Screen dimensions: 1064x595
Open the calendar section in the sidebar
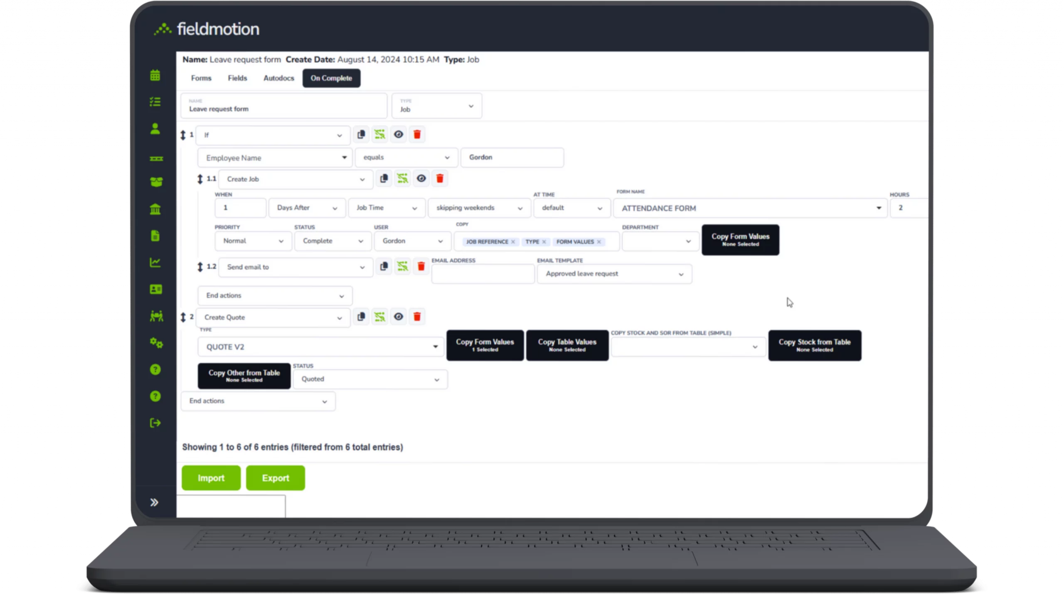click(x=155, y=75)
